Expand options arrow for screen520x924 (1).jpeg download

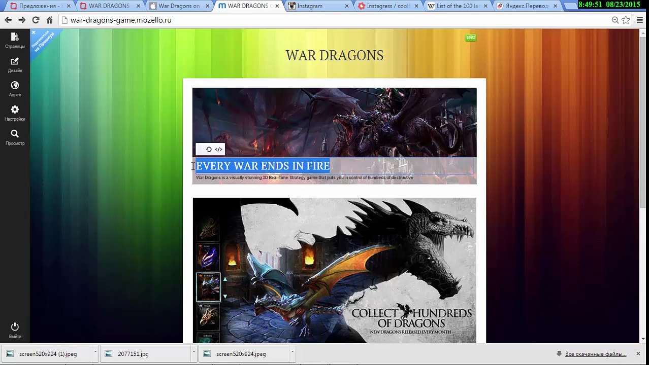pos(95,354)
